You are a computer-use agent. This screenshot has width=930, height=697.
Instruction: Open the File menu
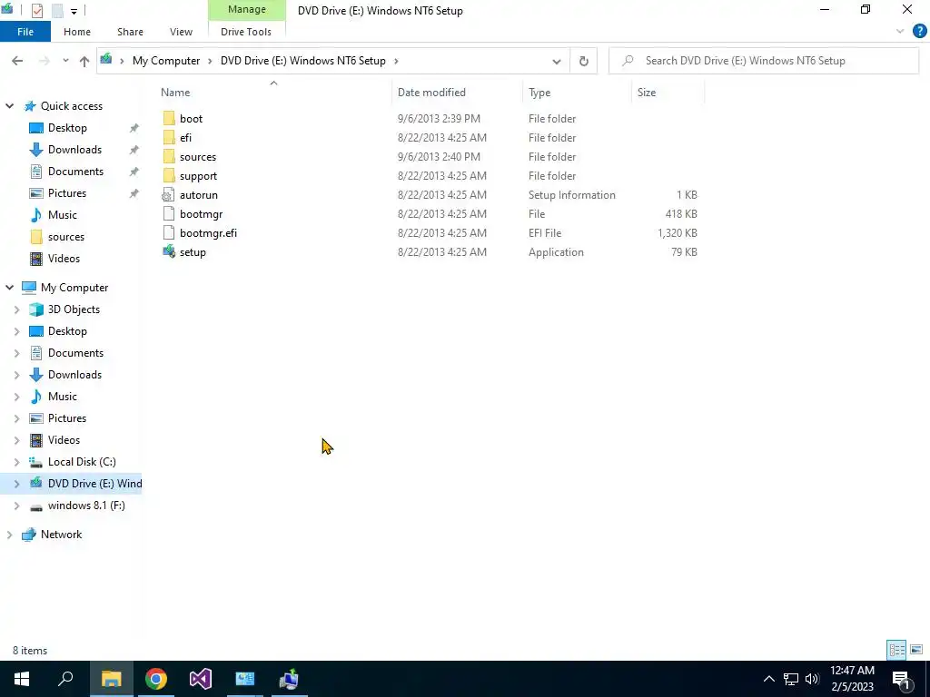(x=25, y=32)
